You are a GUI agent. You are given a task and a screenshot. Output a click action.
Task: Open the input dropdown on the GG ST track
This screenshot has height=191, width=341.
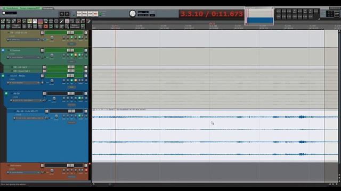tap(23, 83)
